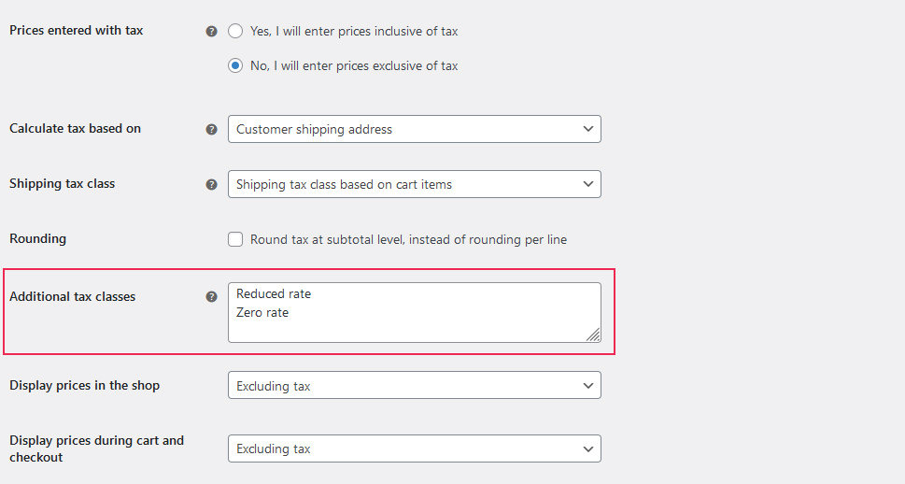Grab the textarea resize handle corner
Viewport: 905px width, 484px height.
(x=593, y=335)
